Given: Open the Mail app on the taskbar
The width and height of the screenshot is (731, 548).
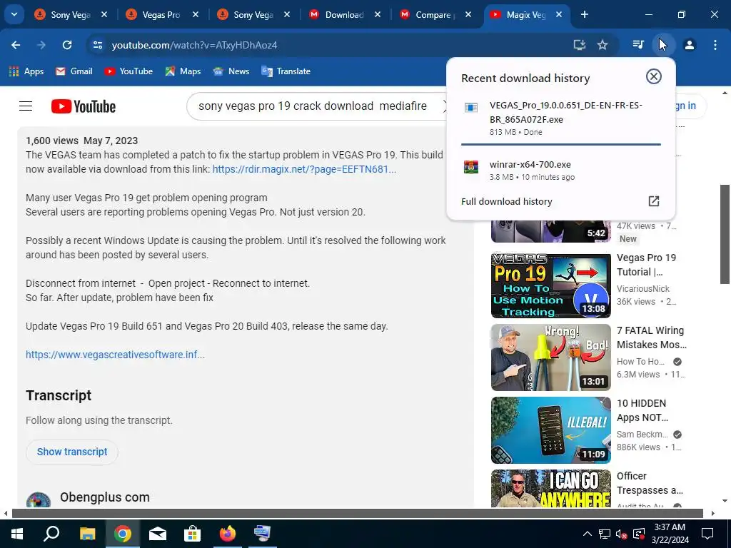Looking at the screenshot, I should (x=157, y=534).
